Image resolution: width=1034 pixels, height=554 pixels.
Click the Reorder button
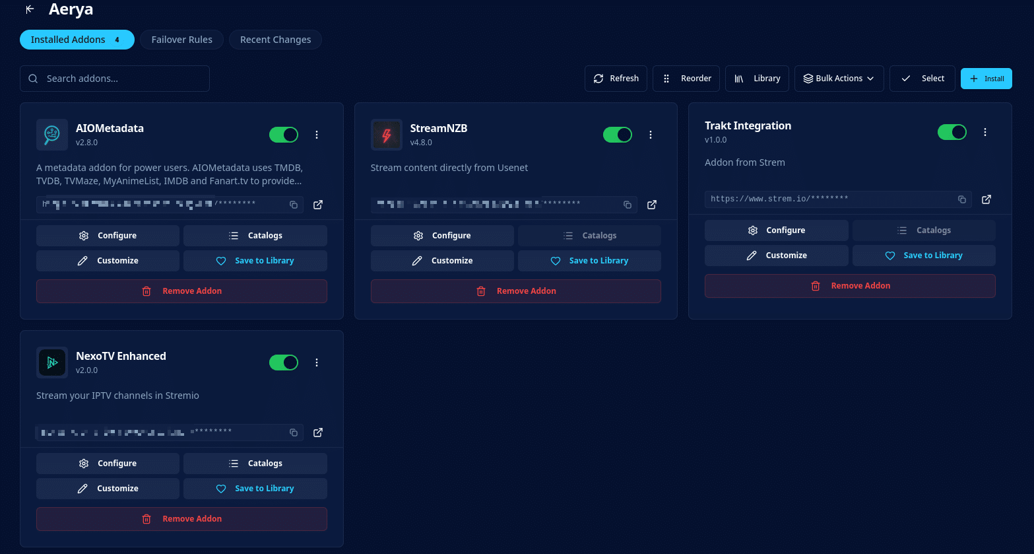click(x=686, y=79)
